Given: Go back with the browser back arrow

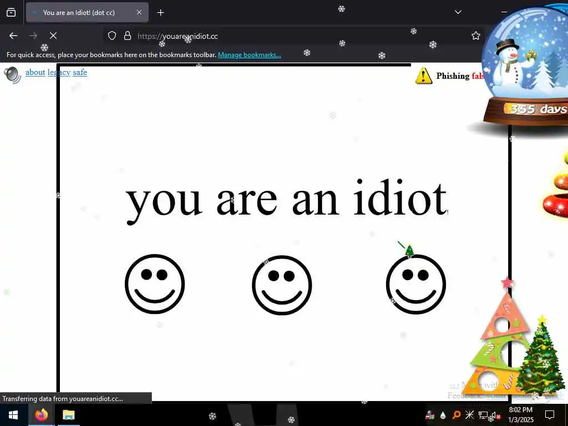Looking at the screenshot, I should point(13,35).
